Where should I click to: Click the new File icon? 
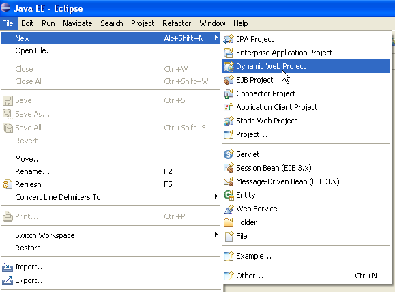tap(229, 236)
